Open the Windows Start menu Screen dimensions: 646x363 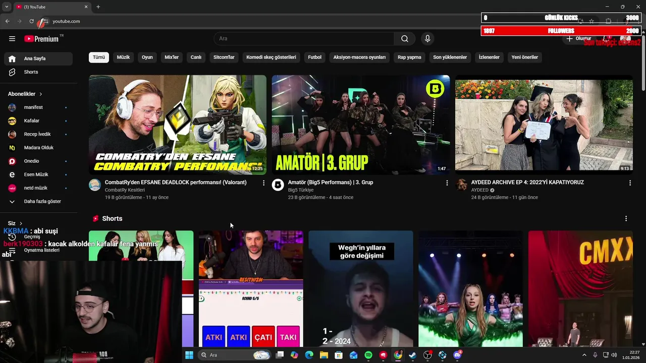pyautogui.click(x=189, y=355)
